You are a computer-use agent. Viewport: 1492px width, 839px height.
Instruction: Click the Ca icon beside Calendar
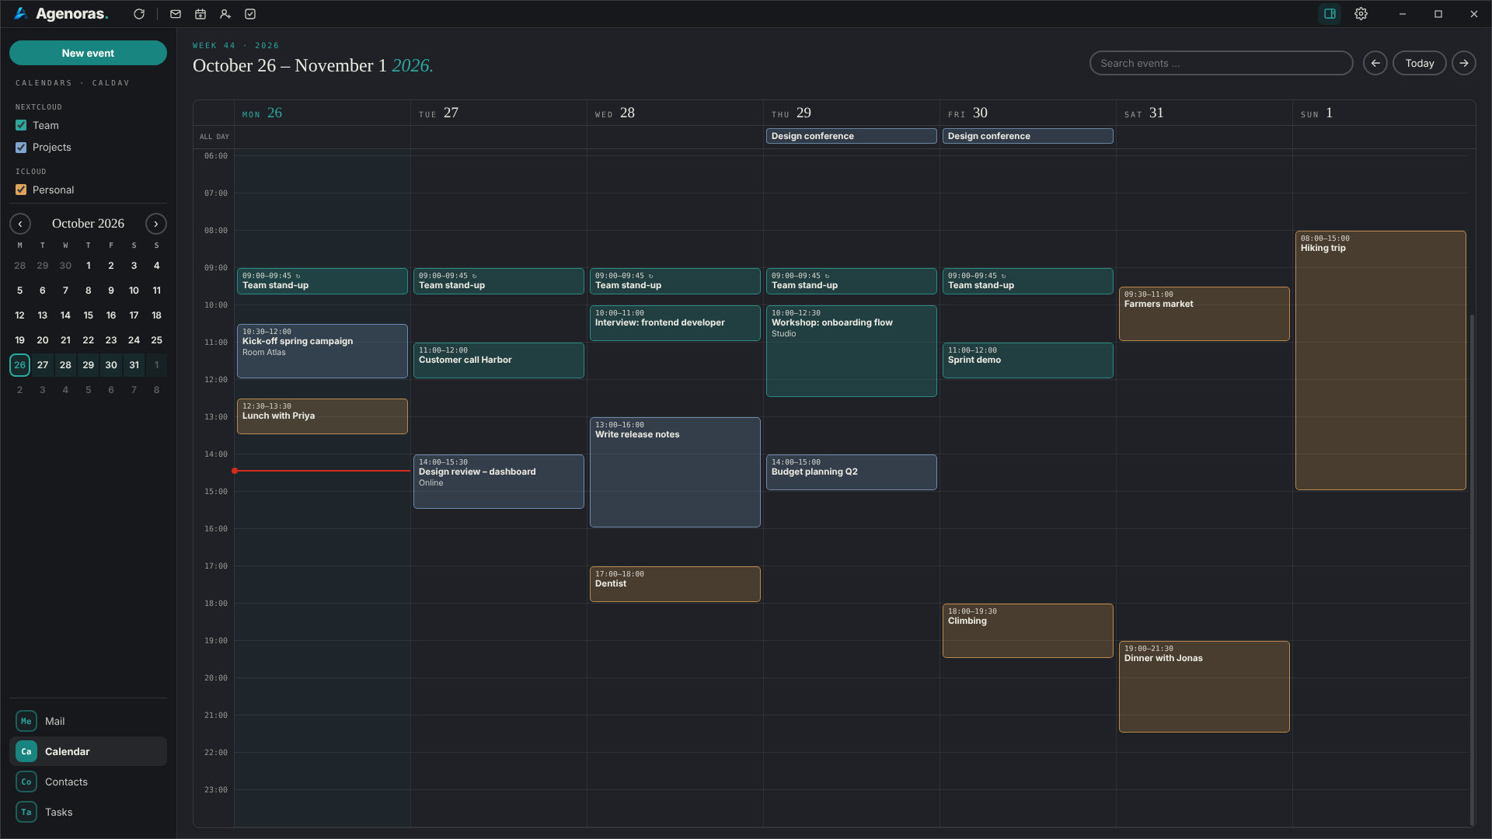coord(26,751)
